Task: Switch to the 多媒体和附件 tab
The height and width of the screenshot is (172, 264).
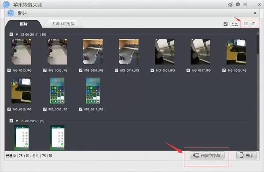Action: click(63, 24)
